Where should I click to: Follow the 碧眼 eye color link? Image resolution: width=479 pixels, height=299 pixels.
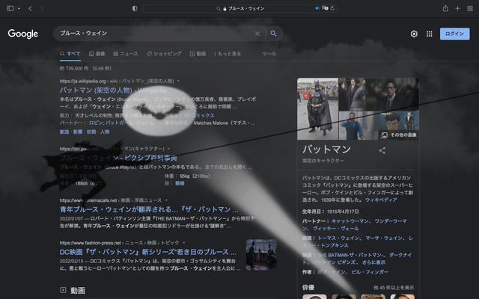[x=180, y=183]
